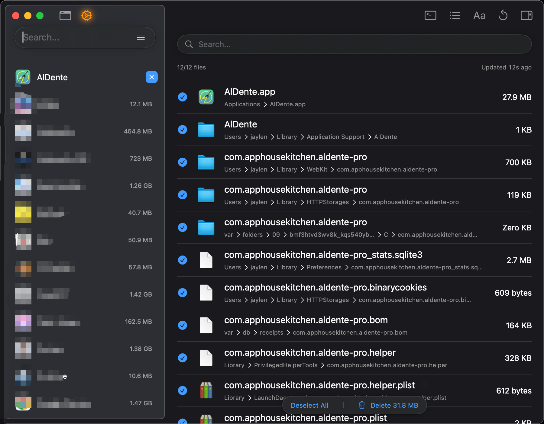Click the plist icon for aldente-pro.helper.plist
The height and width of the screenshot is (424, 544).
click(x=206, y=390)
